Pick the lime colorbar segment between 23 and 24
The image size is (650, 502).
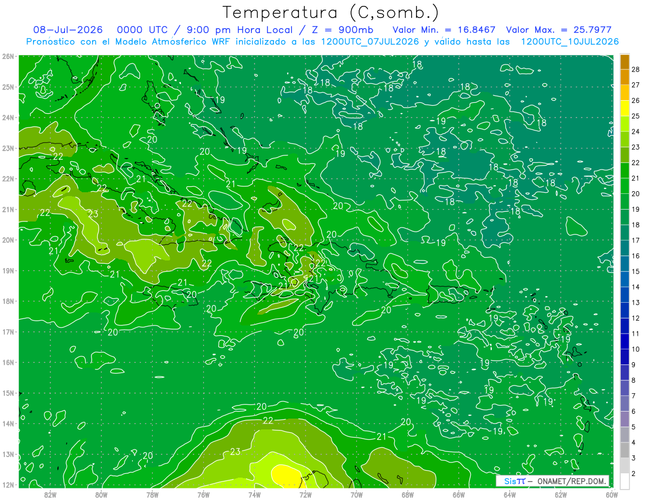(625, 140)
